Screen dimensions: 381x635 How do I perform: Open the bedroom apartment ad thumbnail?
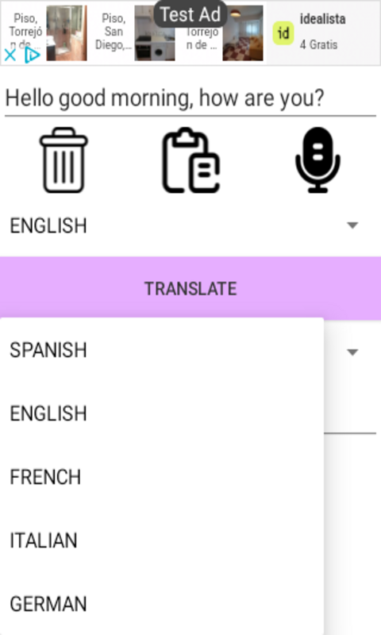pos(243,33)
